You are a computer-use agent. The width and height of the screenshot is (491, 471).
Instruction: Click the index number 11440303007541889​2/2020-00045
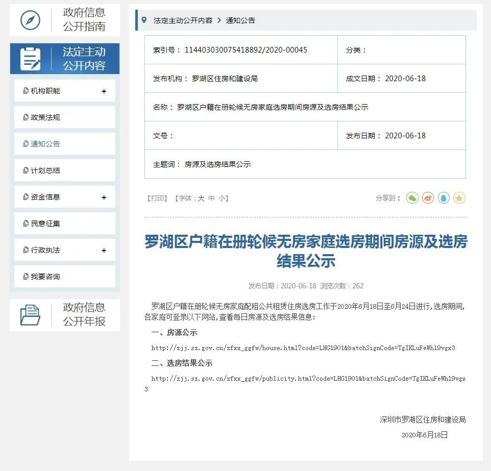point(246,50)
